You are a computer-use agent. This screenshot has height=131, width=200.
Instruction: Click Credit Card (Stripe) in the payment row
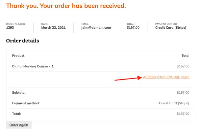click(174, 103)
